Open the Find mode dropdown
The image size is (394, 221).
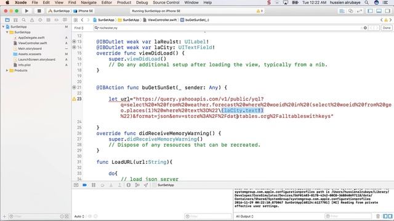coord(79,28)
